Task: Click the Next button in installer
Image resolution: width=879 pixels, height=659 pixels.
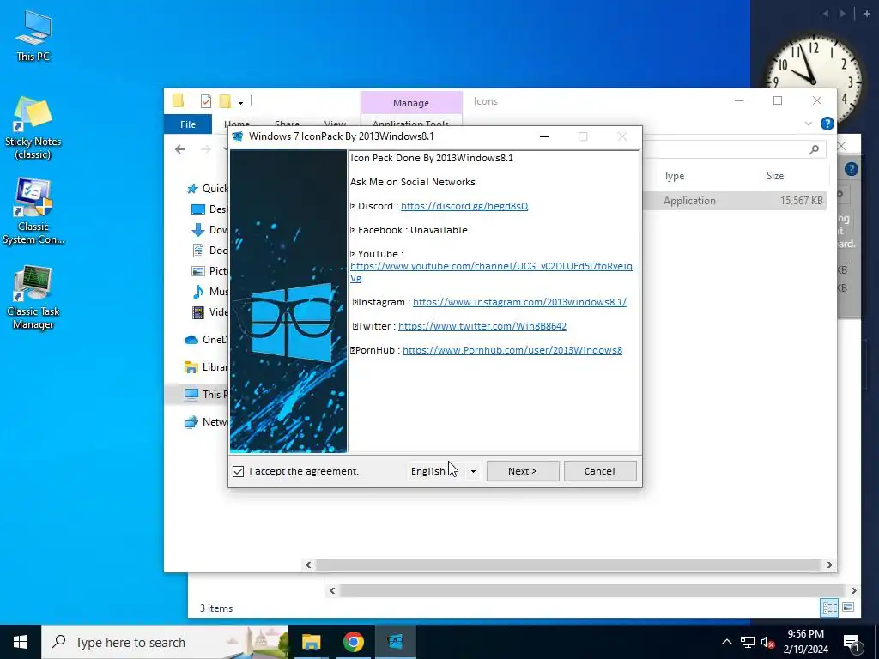Action: click(523, 471)
